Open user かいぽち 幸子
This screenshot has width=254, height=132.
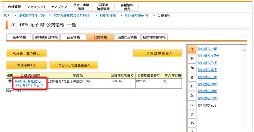207,70
